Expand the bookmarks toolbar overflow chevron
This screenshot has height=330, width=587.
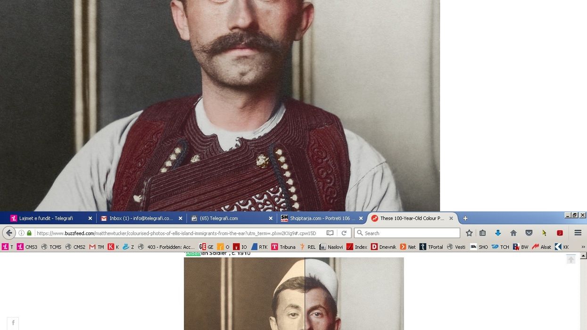[583, 247]
